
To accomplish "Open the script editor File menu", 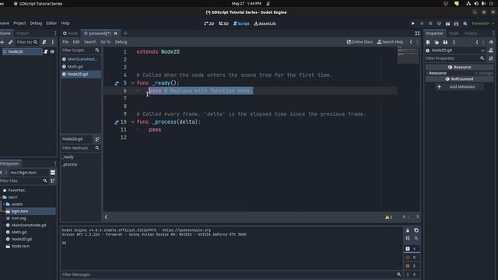I will [x=65, y=42].
